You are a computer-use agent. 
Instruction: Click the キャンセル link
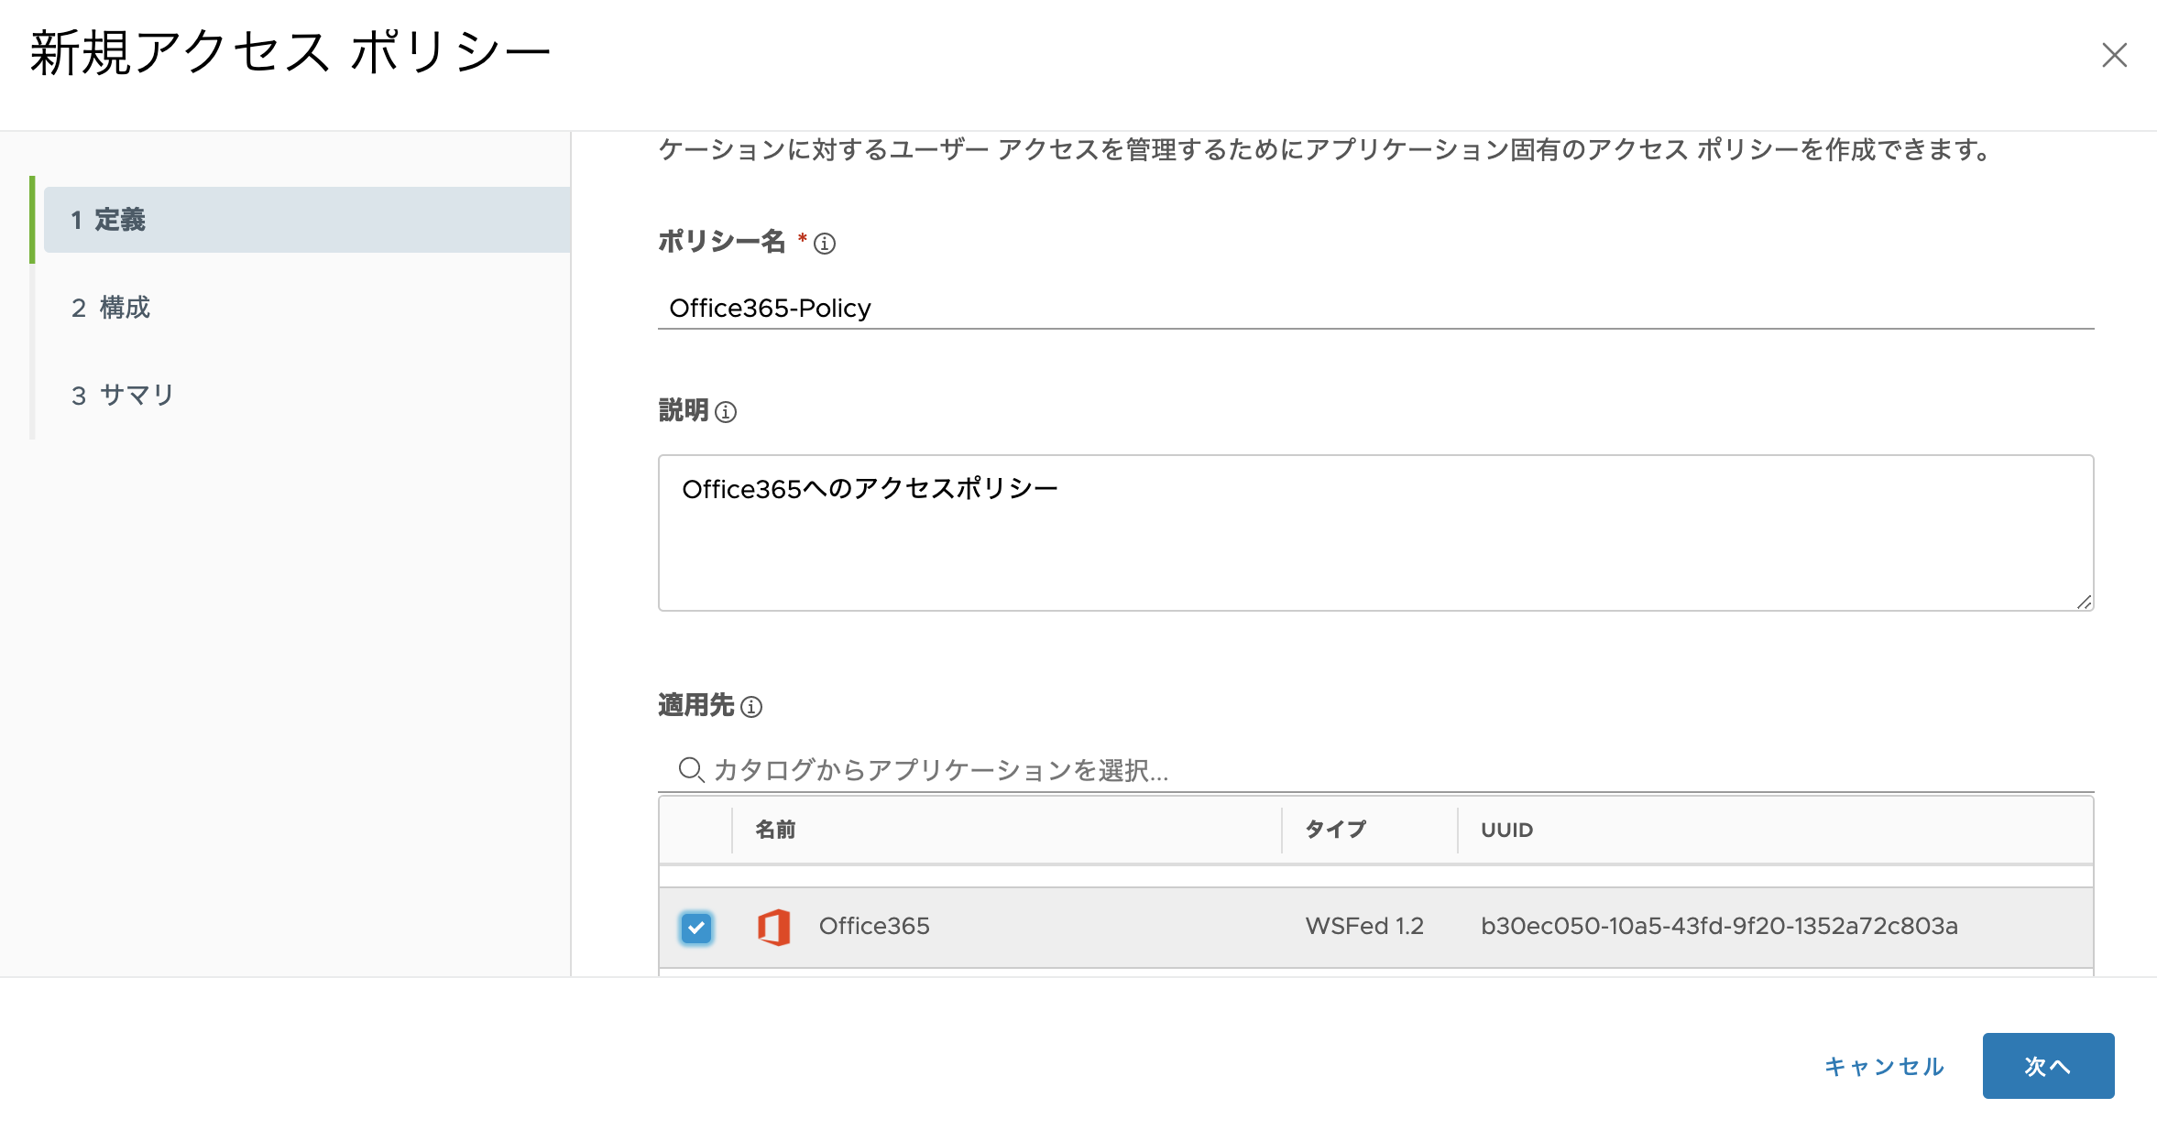click(1884, 1066)
